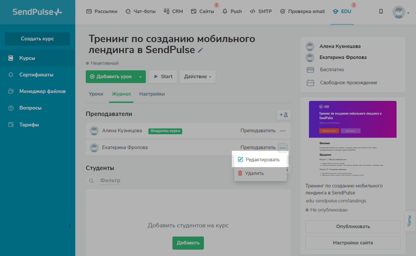Switch to the Журнал tab
Viewport: 416px width, 256px height.
(x=121, y=94)
